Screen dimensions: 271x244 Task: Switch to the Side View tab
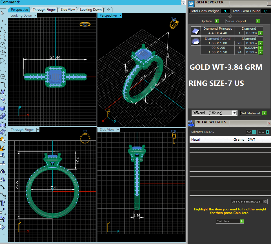click(68, 10)
